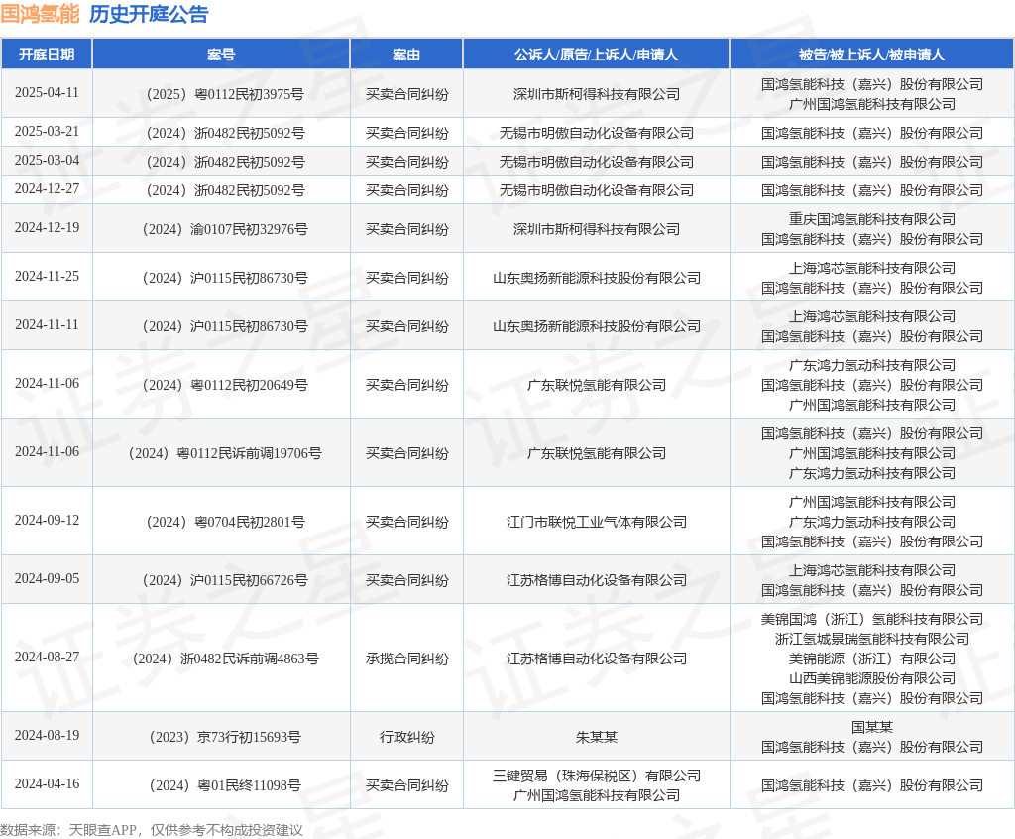Click 深圳市斯柯得科技有限公司 in the 2025-04-11 row

coord(596,94)
